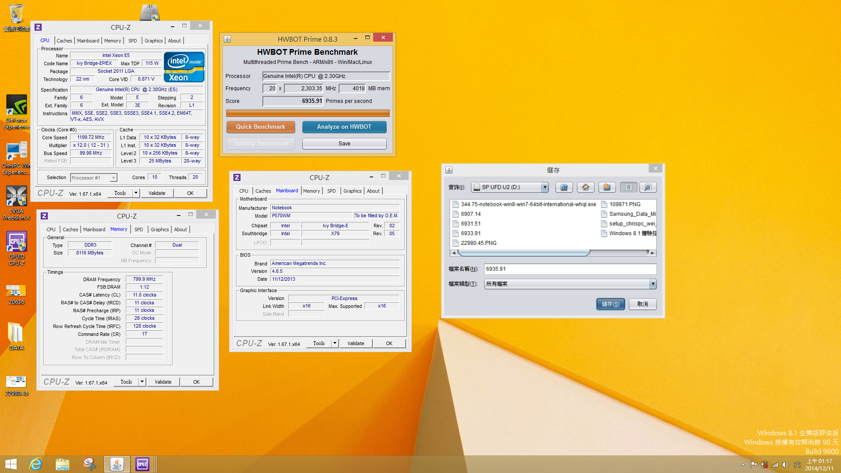Open SPD tab in top CPU-Z window
This screenshot has width=841, height=473.
pyautogui.click(x=133, y=41)
